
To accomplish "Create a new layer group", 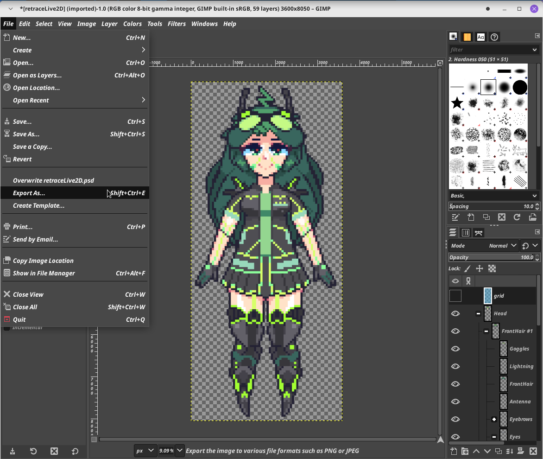I will [465, 451].
